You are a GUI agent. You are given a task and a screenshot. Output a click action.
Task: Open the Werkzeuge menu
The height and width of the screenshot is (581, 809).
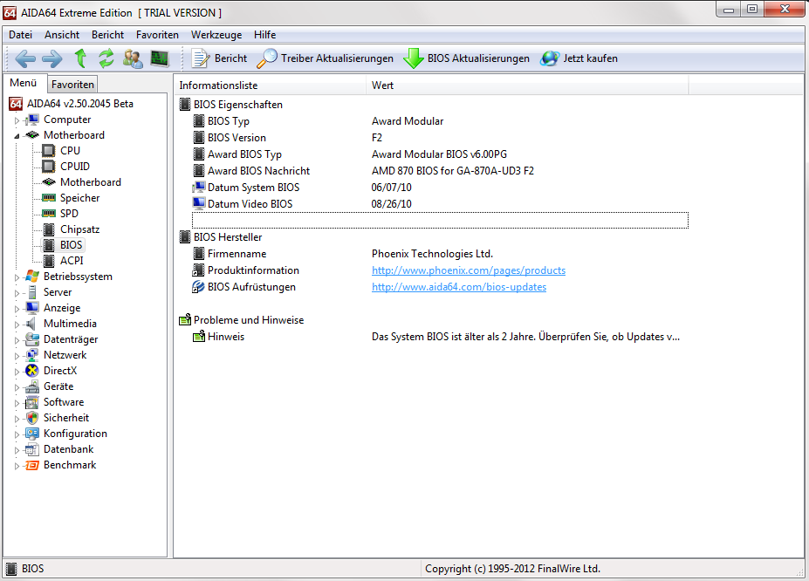click(216, 35)
